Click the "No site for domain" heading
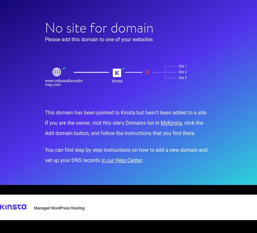This screenshot has width=257, height=233. tap(99, 28)
